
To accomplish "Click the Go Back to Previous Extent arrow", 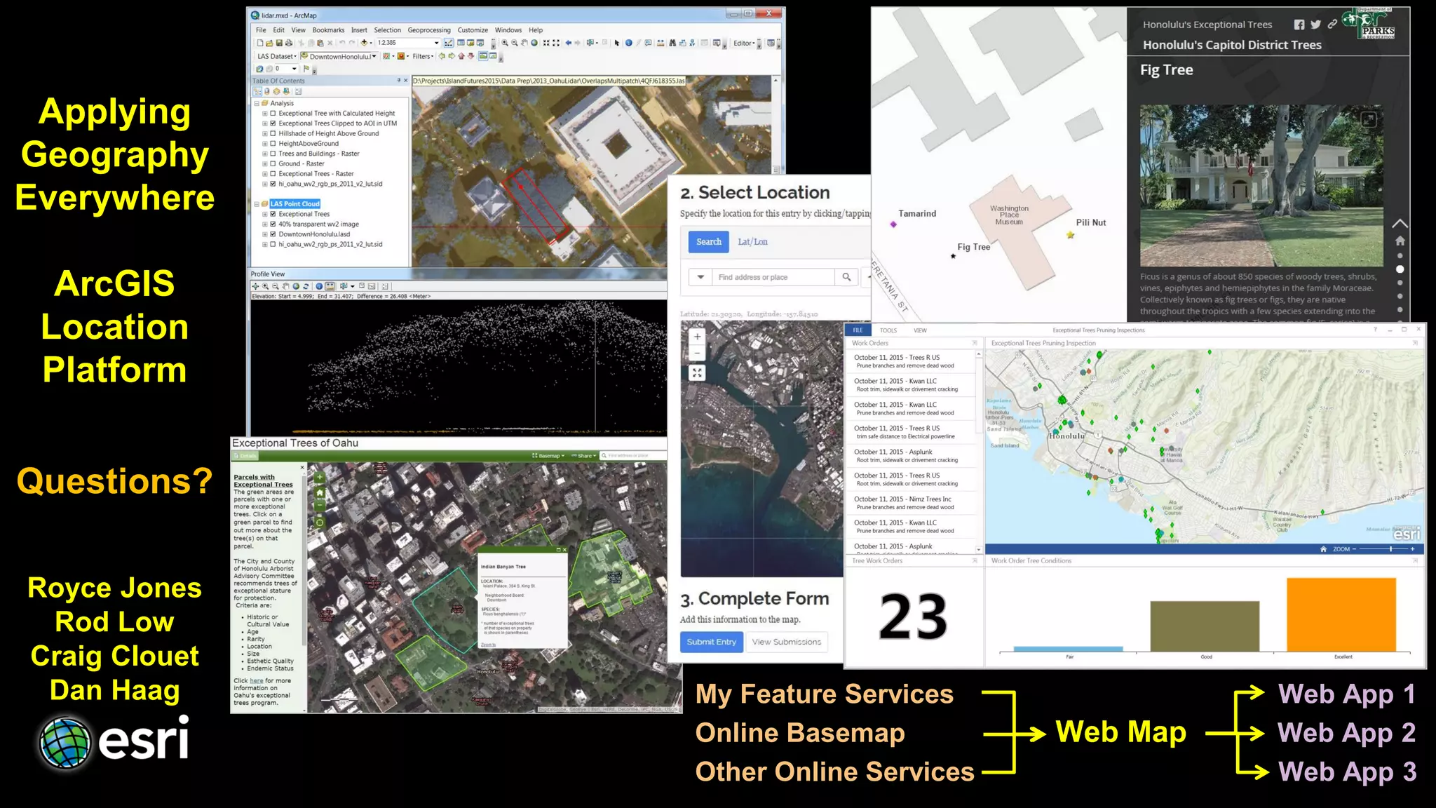I will tap(569, 43).
